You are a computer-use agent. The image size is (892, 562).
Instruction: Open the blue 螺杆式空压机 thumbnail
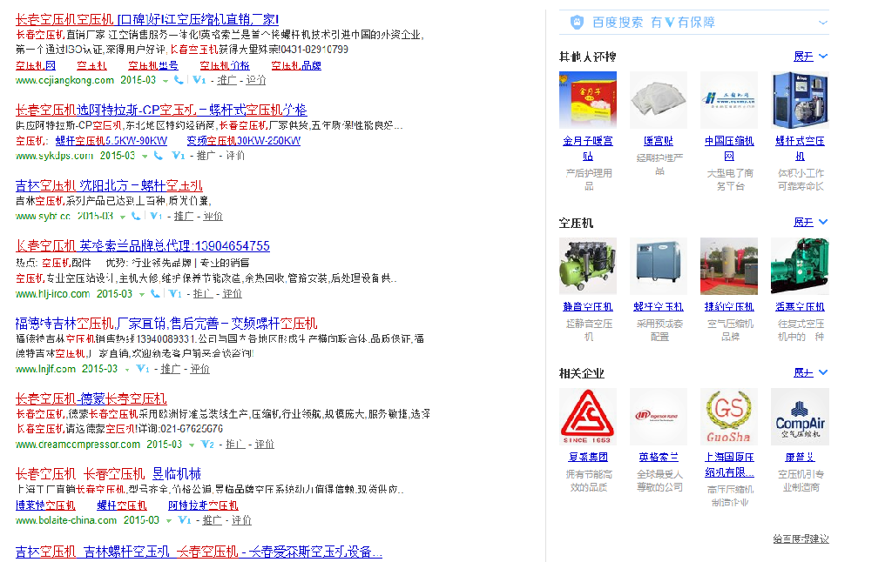[800, 100]
